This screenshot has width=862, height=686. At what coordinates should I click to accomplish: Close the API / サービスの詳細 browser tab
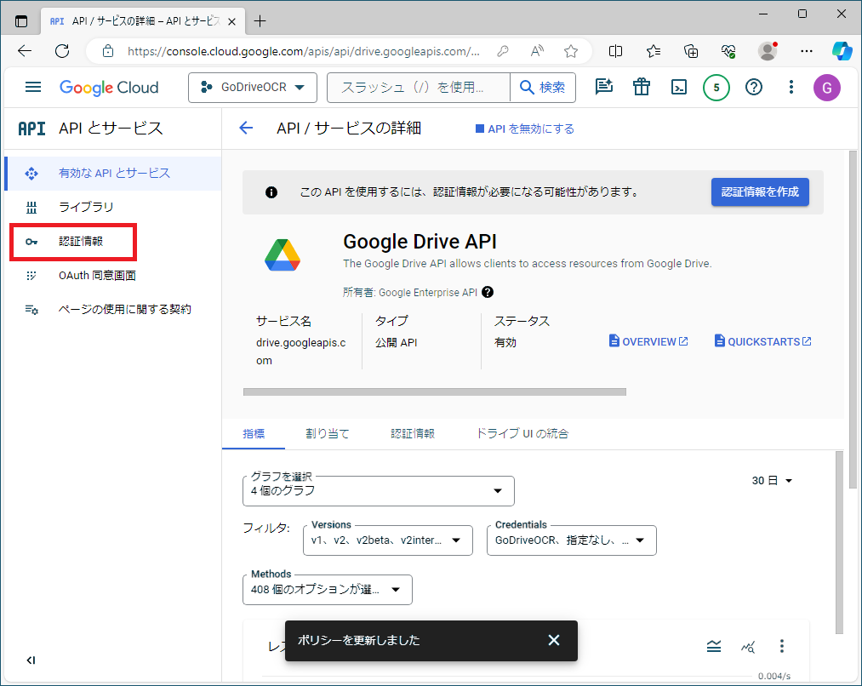coord(232,21)
